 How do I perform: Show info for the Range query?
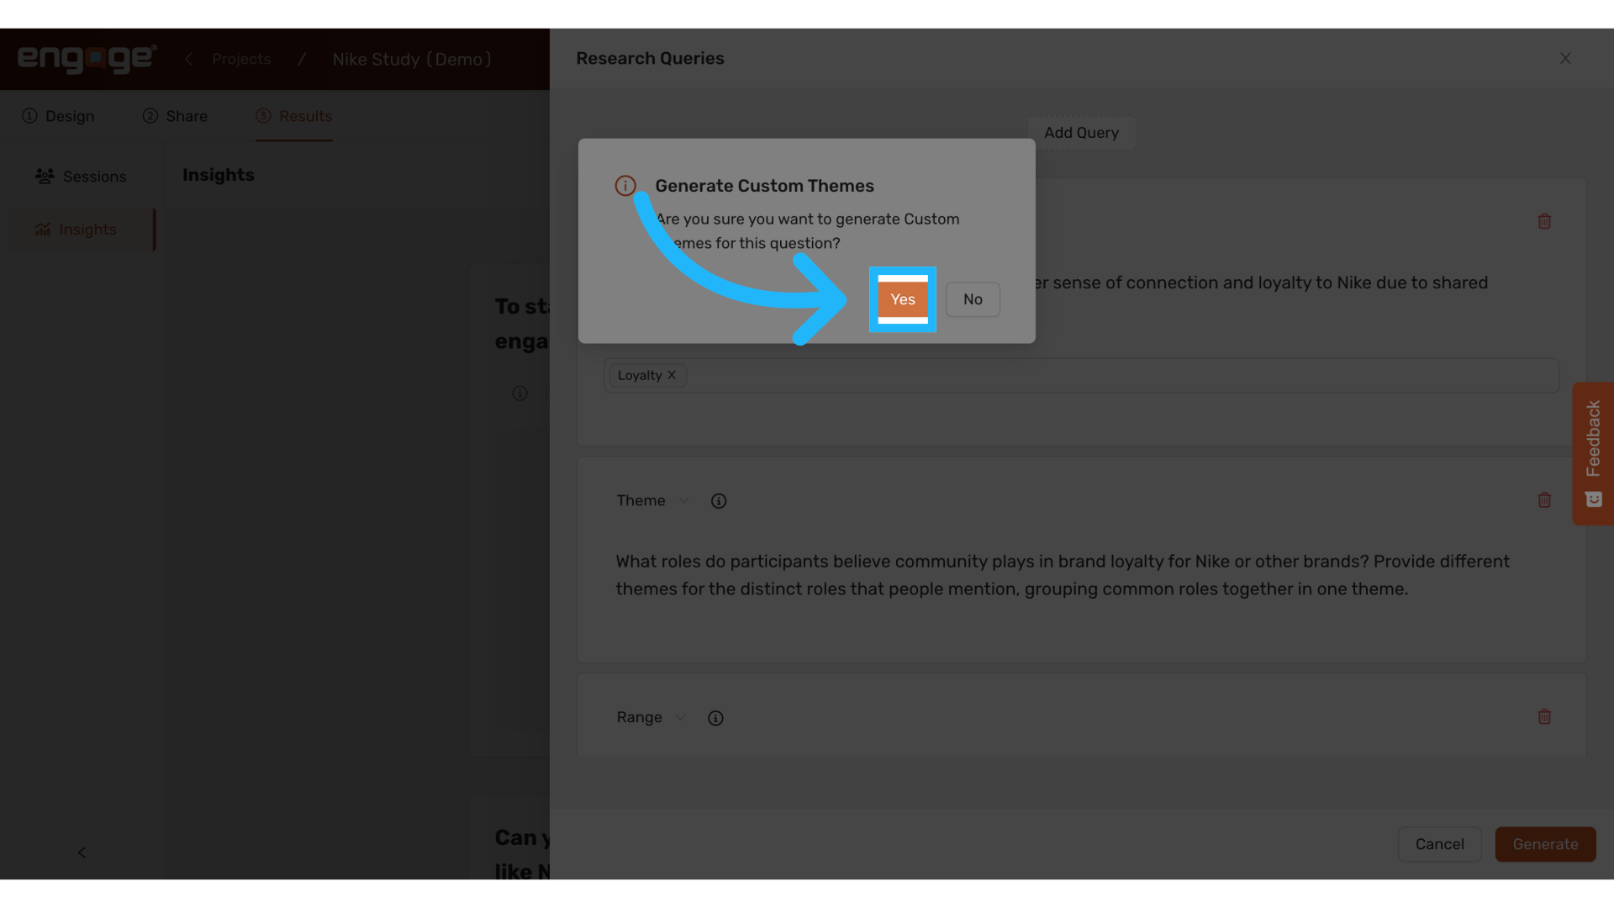tap(715, 718)
